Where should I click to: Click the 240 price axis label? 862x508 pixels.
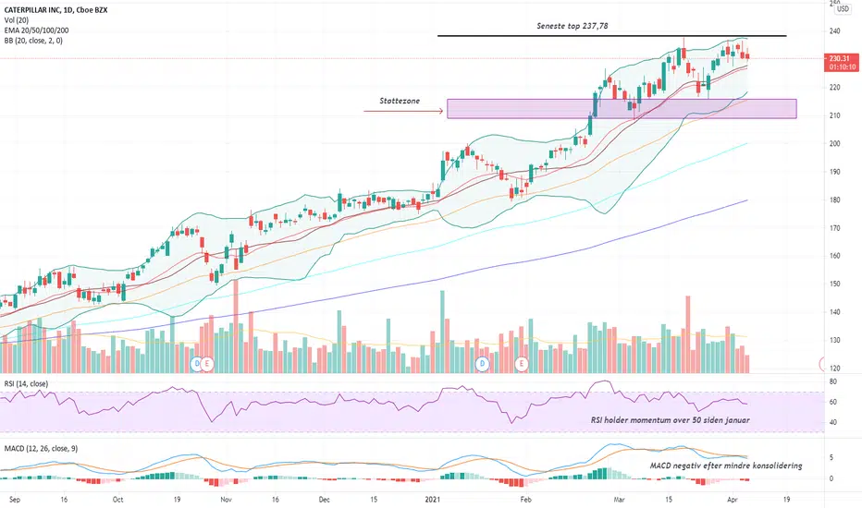[x=834, y=31]
